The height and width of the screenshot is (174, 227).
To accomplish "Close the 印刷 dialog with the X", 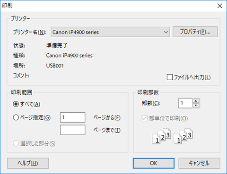I will coord(220,6).
